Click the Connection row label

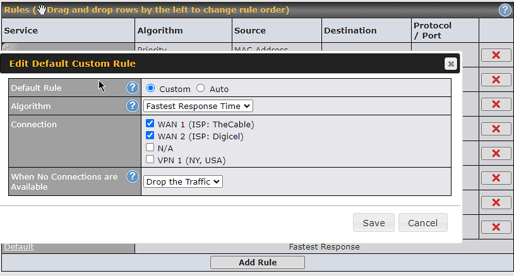coord(33,125)
